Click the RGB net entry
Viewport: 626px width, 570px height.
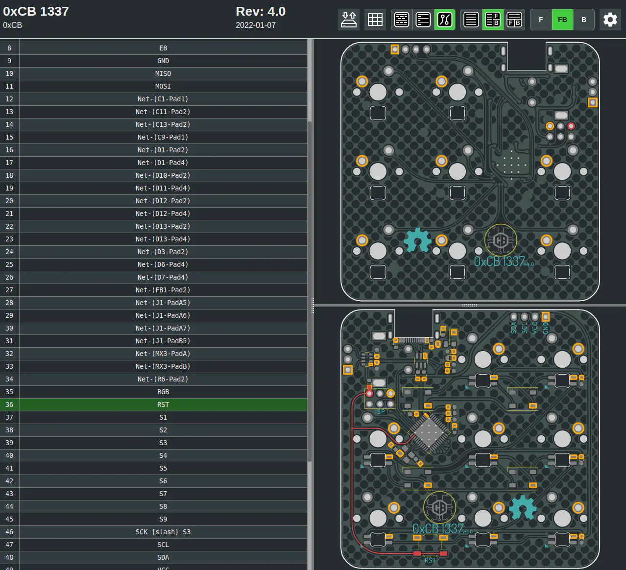(x=163, y=392)
